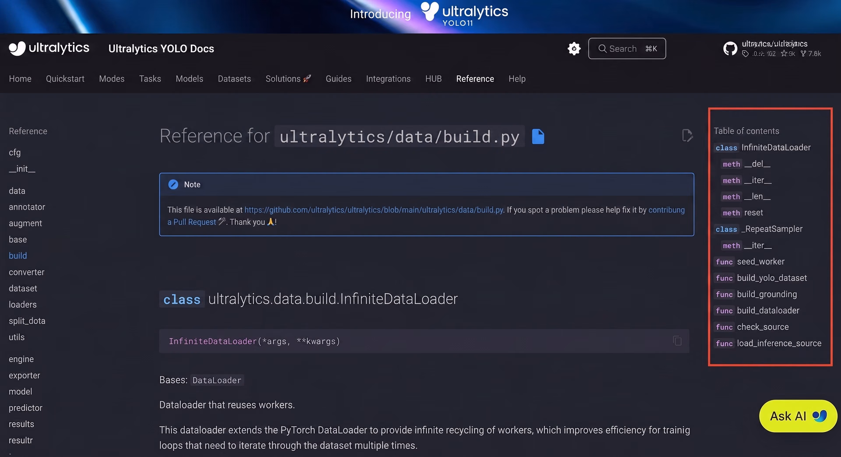The height and width of the screenshot is (457, 841).
Task: Jump to class InfiniteDataLoader in contents
Action: pos(763,148)
